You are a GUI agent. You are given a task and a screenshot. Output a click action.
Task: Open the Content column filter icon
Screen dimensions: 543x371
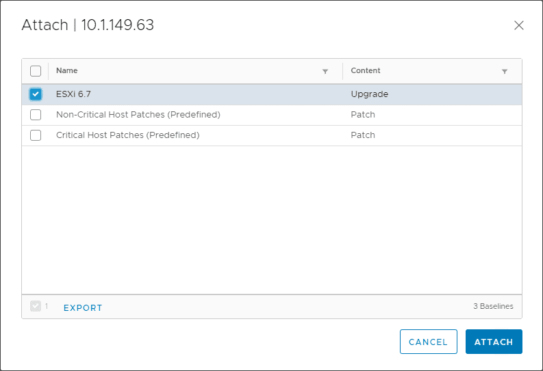(x=505, y=71)
